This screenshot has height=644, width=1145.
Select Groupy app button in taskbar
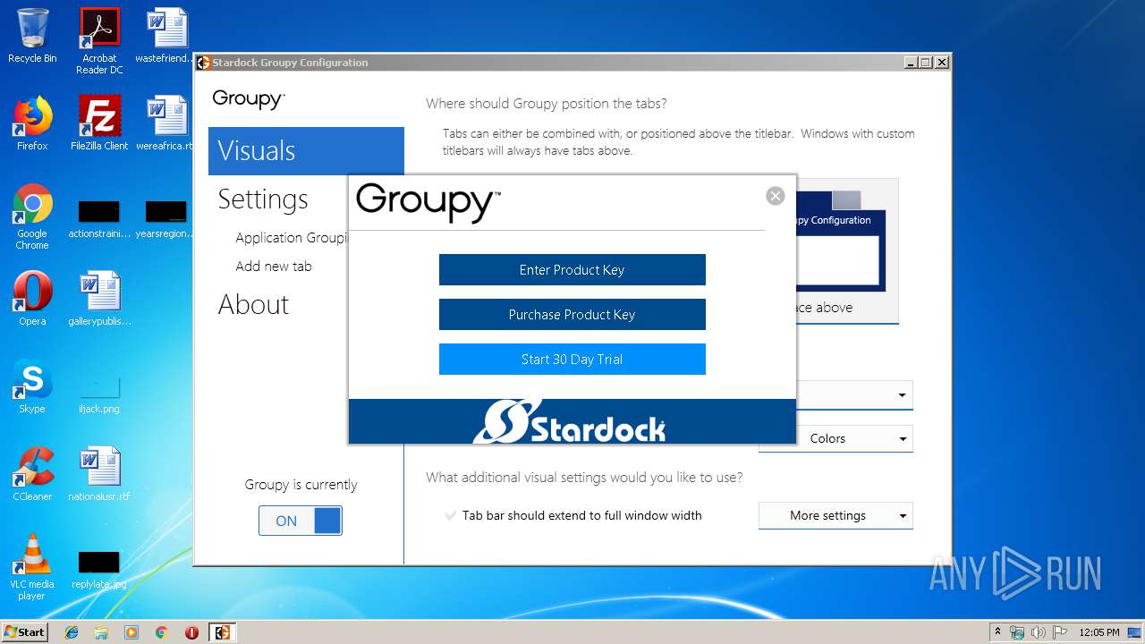222,632
